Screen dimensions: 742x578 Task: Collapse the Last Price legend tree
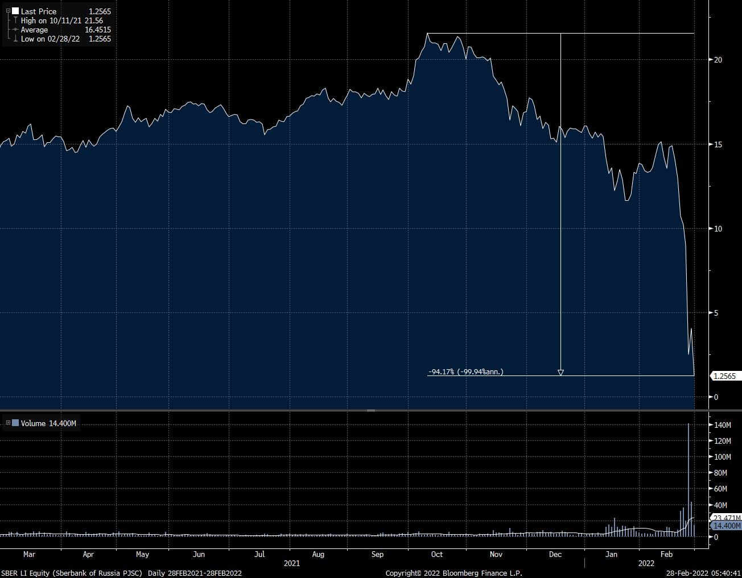8,11
